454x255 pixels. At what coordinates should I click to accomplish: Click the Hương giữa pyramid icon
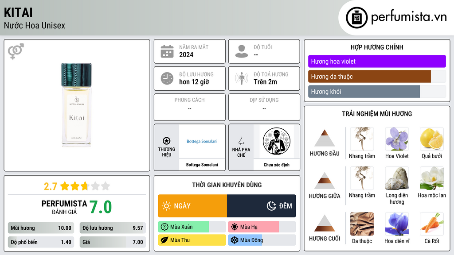point(325,181)
